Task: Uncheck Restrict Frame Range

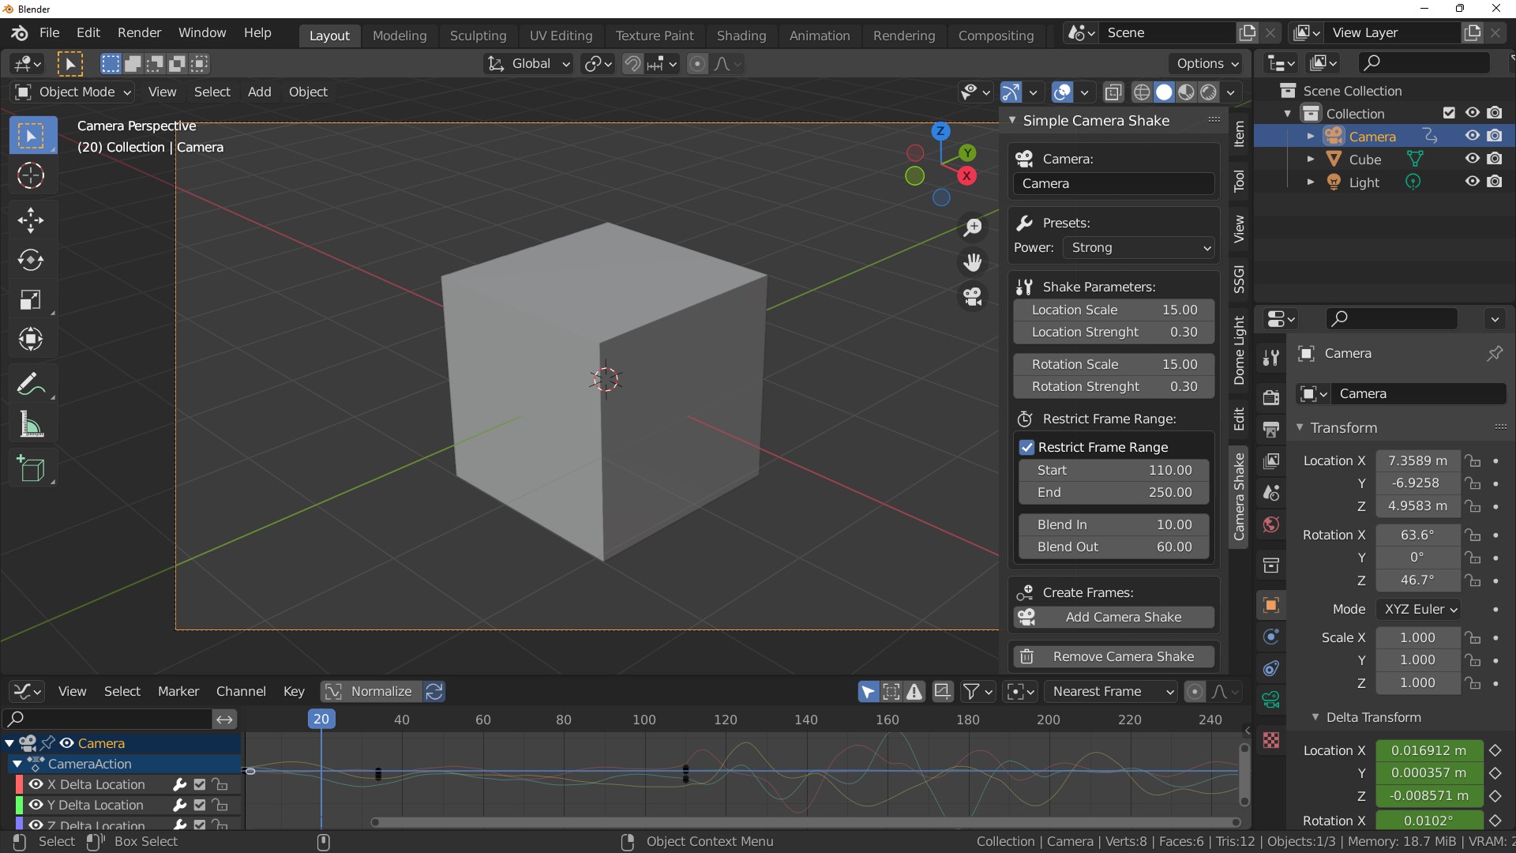Action: 1027,447
